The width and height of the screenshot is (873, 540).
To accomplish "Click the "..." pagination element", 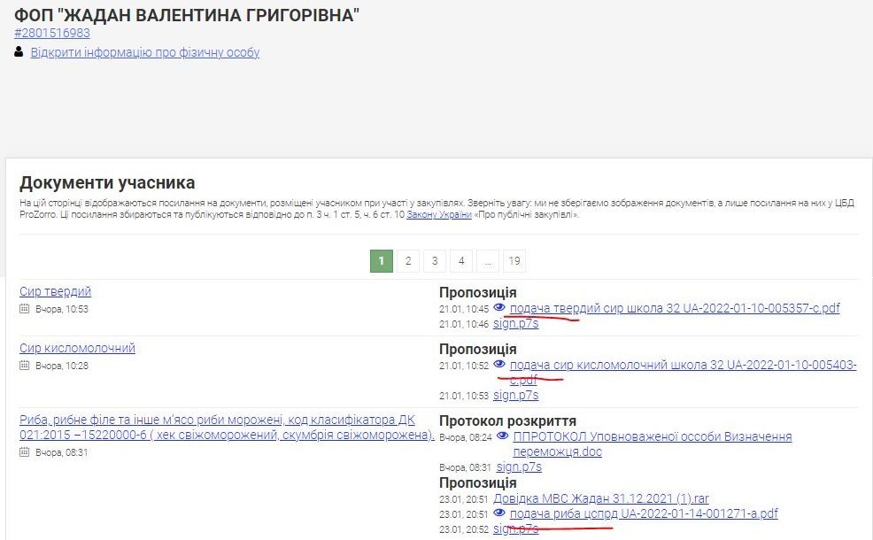I will click(488, 260).
